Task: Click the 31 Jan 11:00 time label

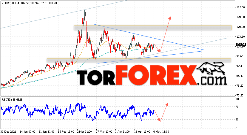Action: point(47,131)
